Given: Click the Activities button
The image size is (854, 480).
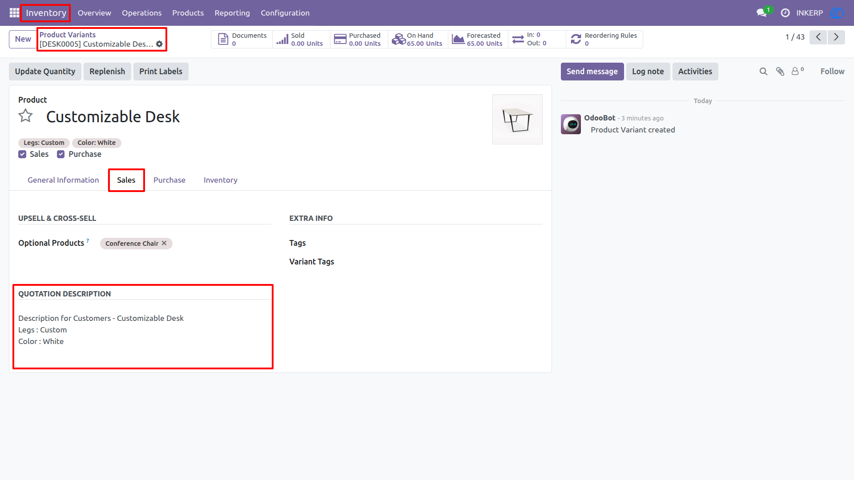Looking at the screenshot, I should [695, 72].
